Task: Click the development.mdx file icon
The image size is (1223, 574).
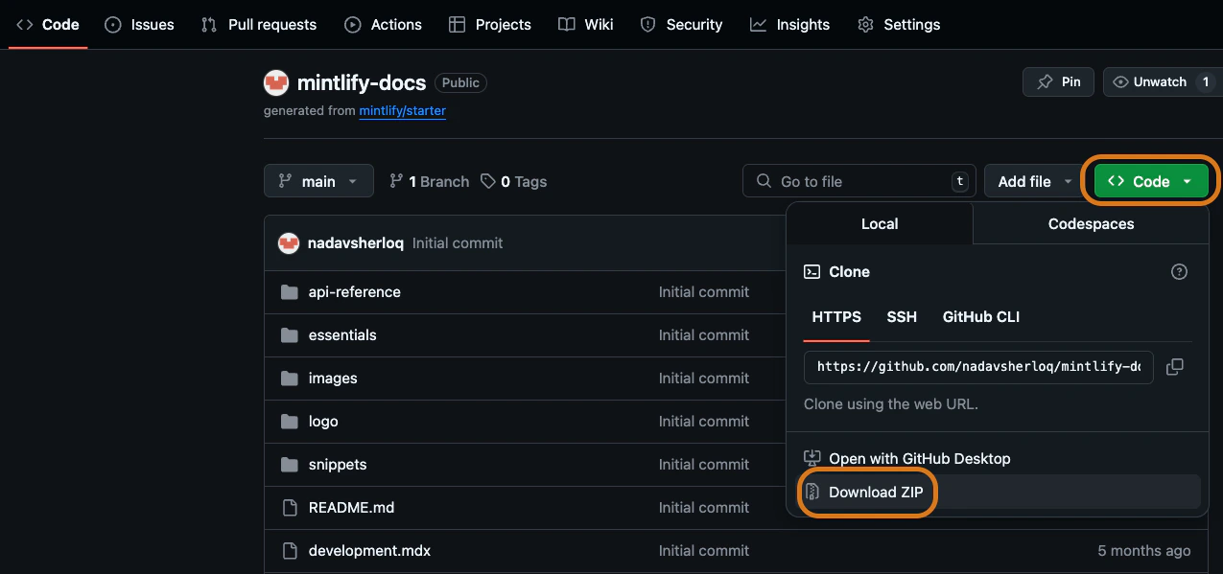Action: coord(290,551)
